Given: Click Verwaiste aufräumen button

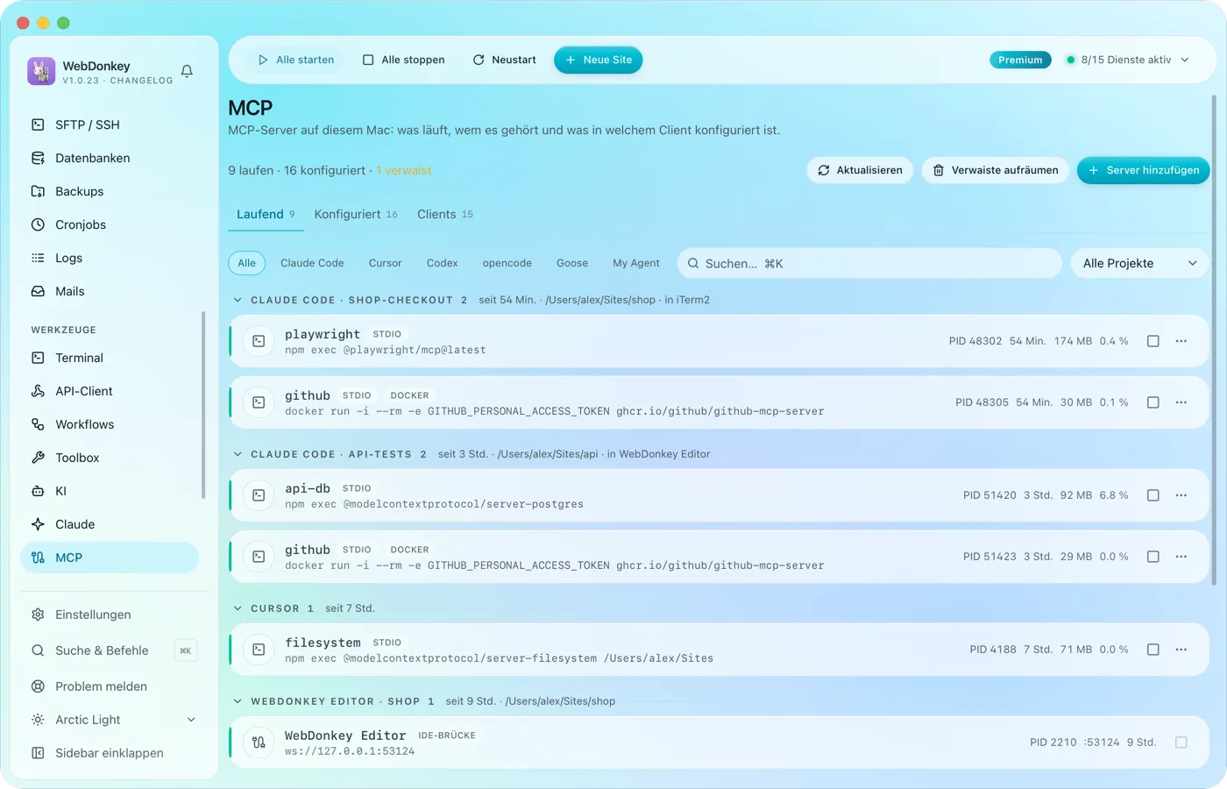Looking at the screenshot, I should [995, 170].
